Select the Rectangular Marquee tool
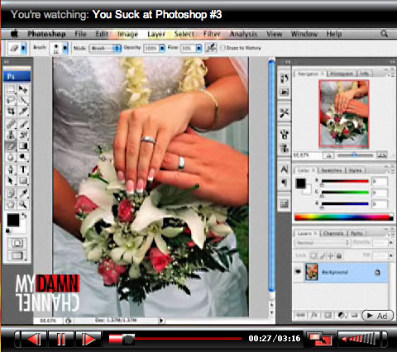397x352 pixels. (x=11, y=89)
